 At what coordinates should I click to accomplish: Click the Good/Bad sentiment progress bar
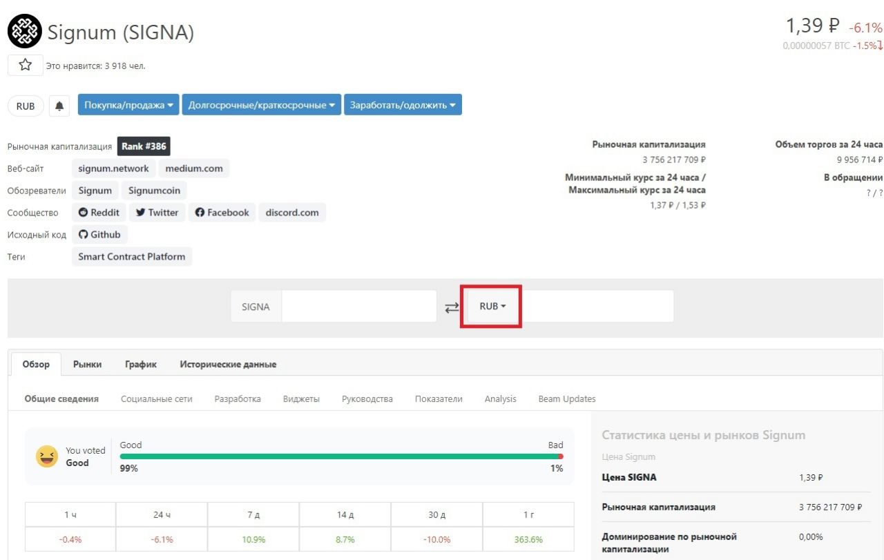coord(342,456)
